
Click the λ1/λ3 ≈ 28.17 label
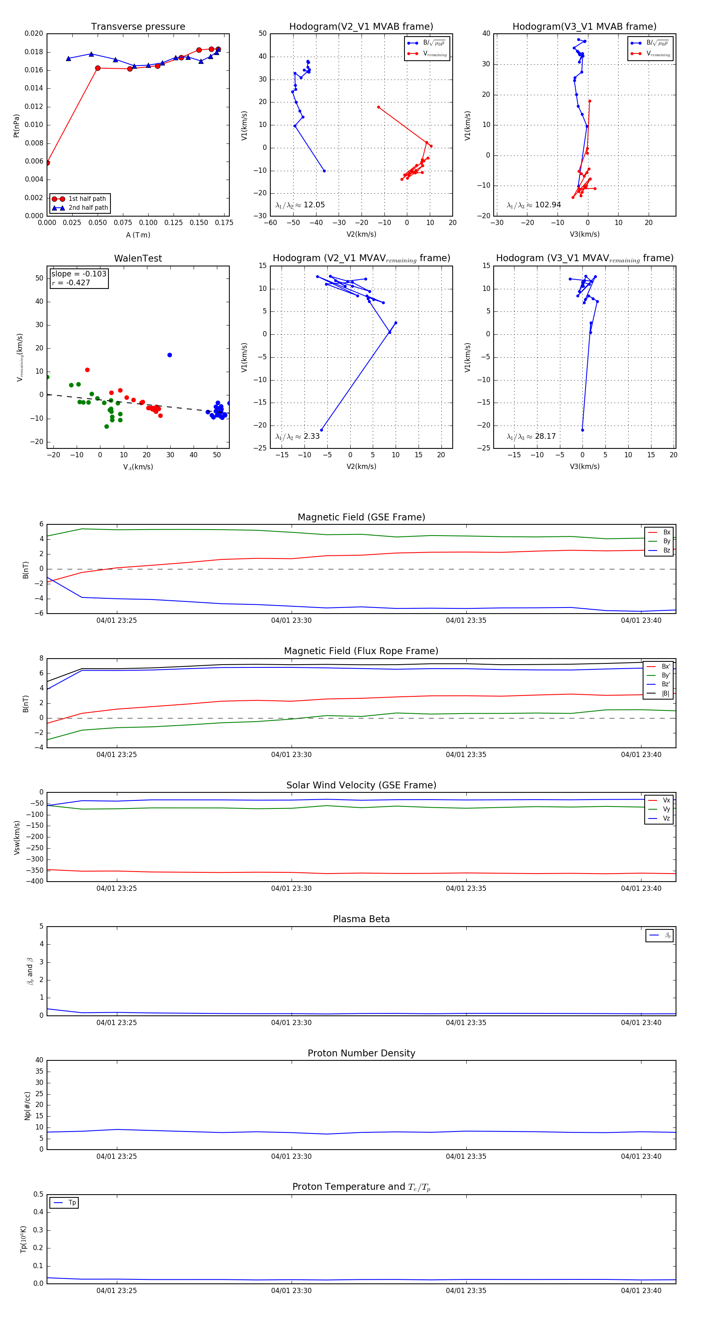pyautogui.click(x=531, y=436)
